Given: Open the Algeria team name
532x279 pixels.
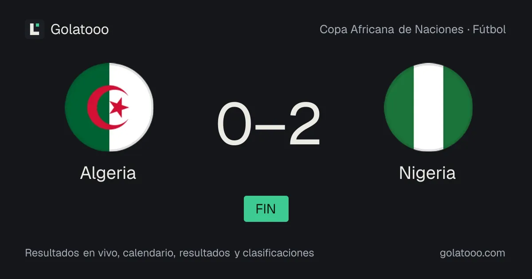Looking at the screenshot, I should tap(108, 173).
